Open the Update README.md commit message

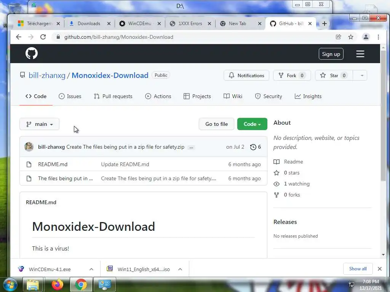click(125, 164)
